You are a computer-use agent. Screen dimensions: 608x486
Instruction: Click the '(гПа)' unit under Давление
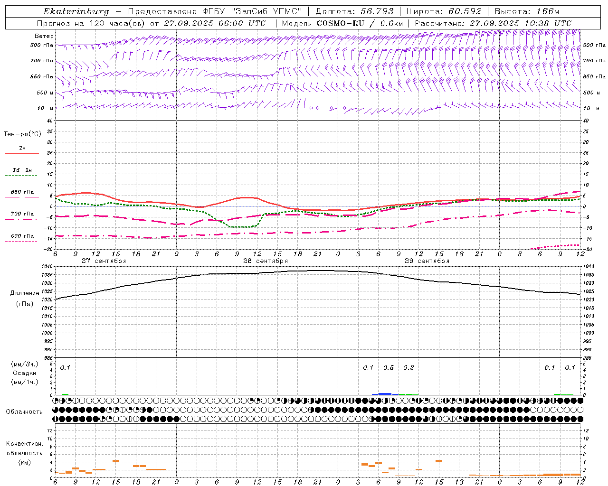pos(24,304)
